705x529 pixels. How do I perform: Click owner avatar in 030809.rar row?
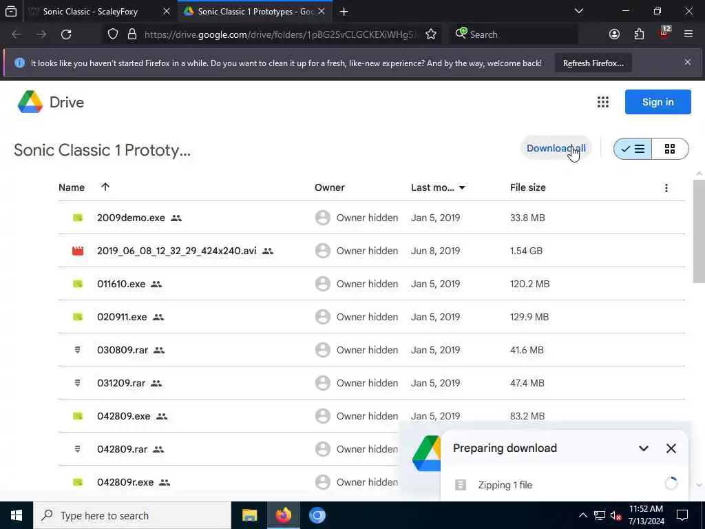tap(322, 350)
